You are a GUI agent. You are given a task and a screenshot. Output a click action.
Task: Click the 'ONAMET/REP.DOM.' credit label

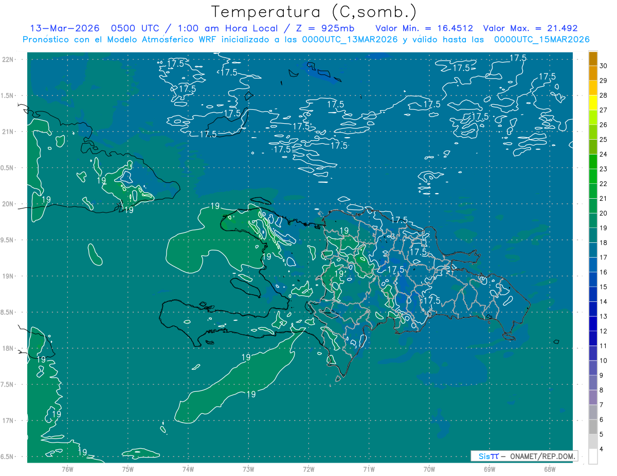point(542,456)
